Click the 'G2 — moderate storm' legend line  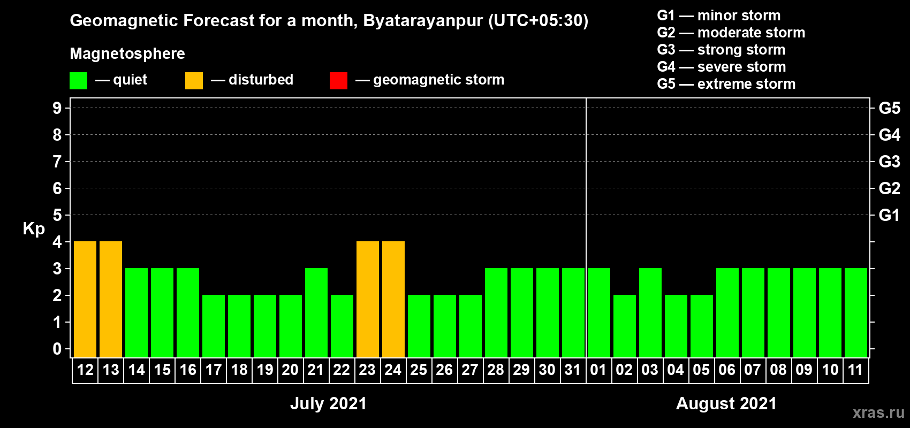pos(731,33)
